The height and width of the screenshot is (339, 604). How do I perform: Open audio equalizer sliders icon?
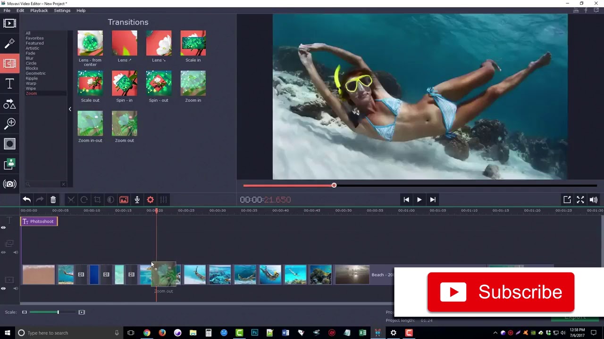coord(163,200)
